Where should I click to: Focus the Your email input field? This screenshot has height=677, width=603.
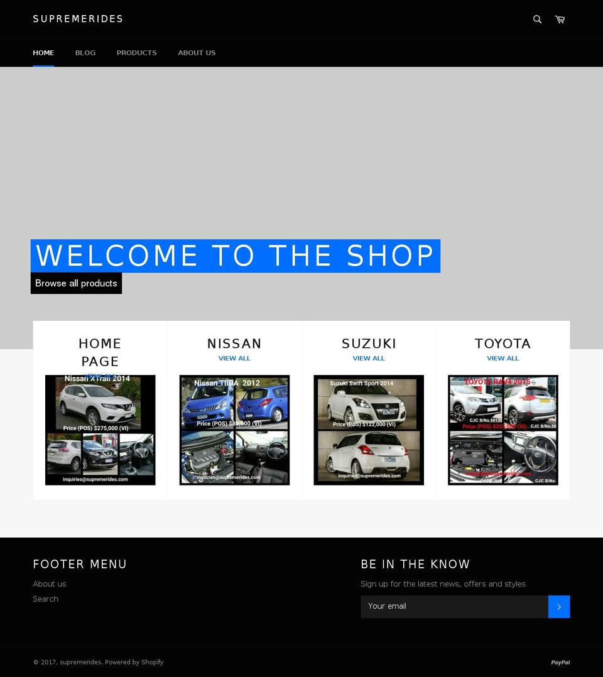(454, 607)
